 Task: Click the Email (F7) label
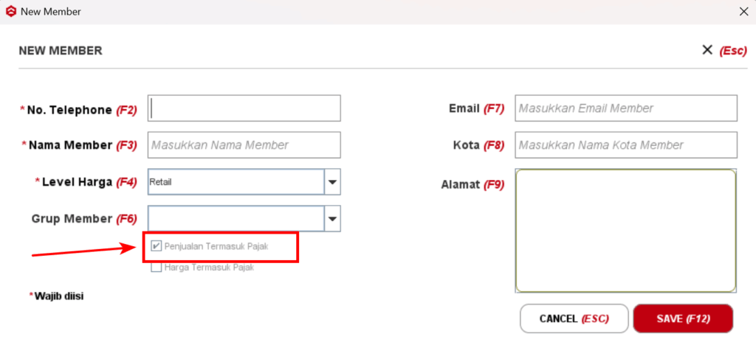click(475, 108)
